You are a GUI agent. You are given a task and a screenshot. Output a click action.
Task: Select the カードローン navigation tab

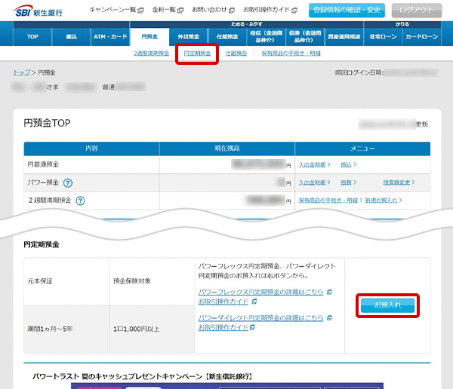(422, 37)
